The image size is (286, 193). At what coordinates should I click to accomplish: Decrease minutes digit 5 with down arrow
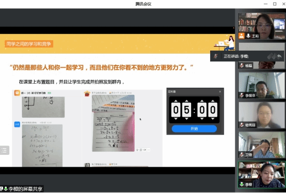tap(186, 119)
